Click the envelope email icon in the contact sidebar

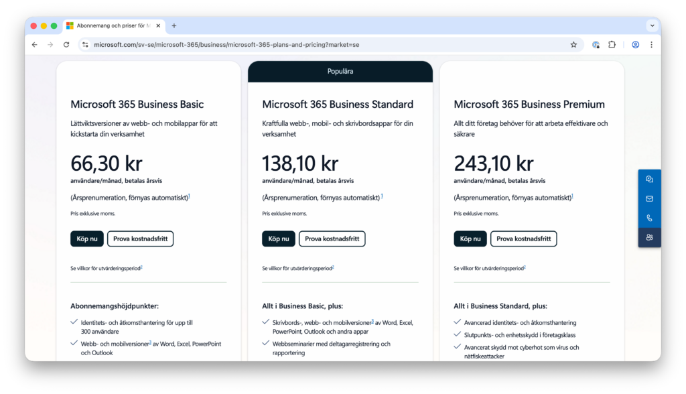(649, 199)
